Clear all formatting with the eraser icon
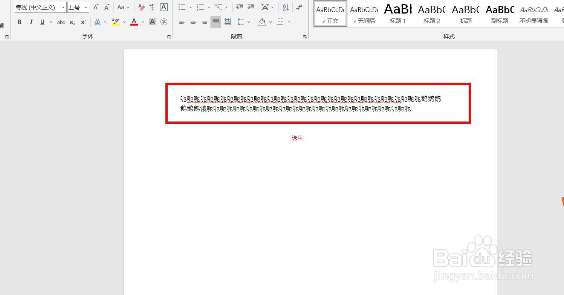The width and height of the screenshot is (564, 295). pos(142,7)
